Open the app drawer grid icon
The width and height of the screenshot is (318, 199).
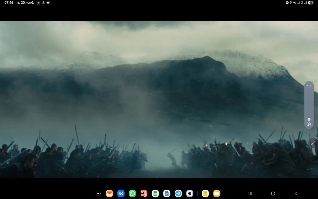click(99, 193)
